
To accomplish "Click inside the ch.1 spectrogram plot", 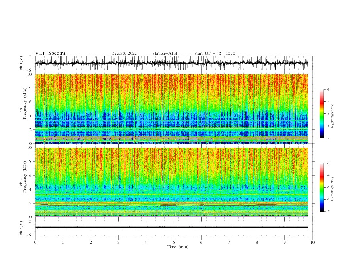I will [171, 108].
